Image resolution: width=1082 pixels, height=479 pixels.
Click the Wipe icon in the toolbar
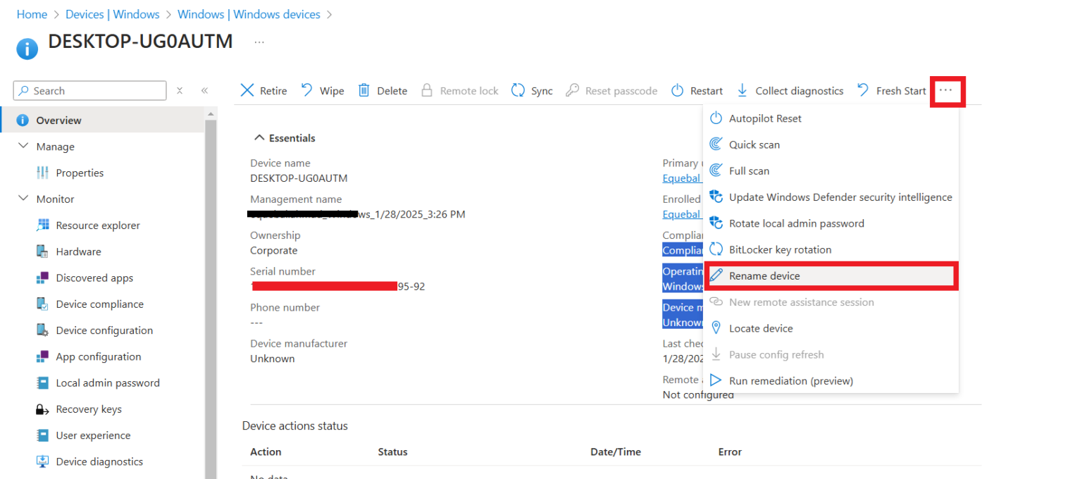tap(306, 90)
